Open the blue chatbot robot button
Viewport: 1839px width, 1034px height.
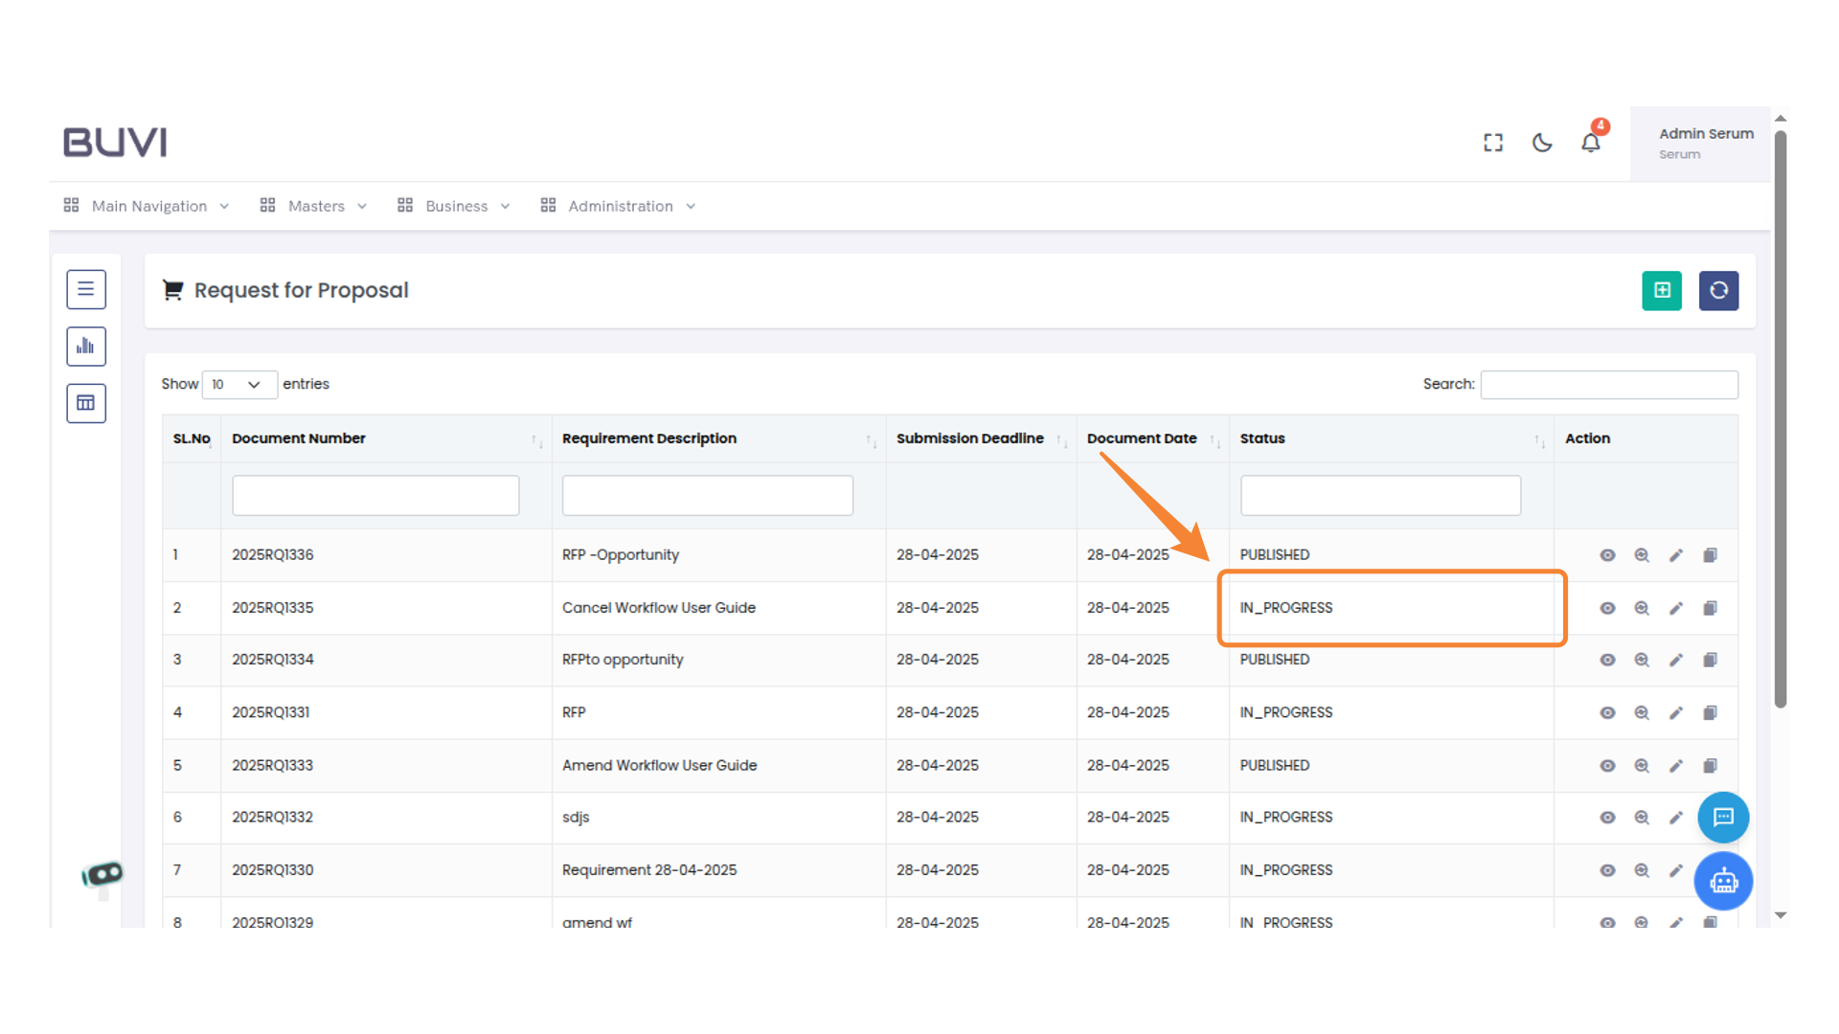pyautogui.click(x=1723, y=881)
